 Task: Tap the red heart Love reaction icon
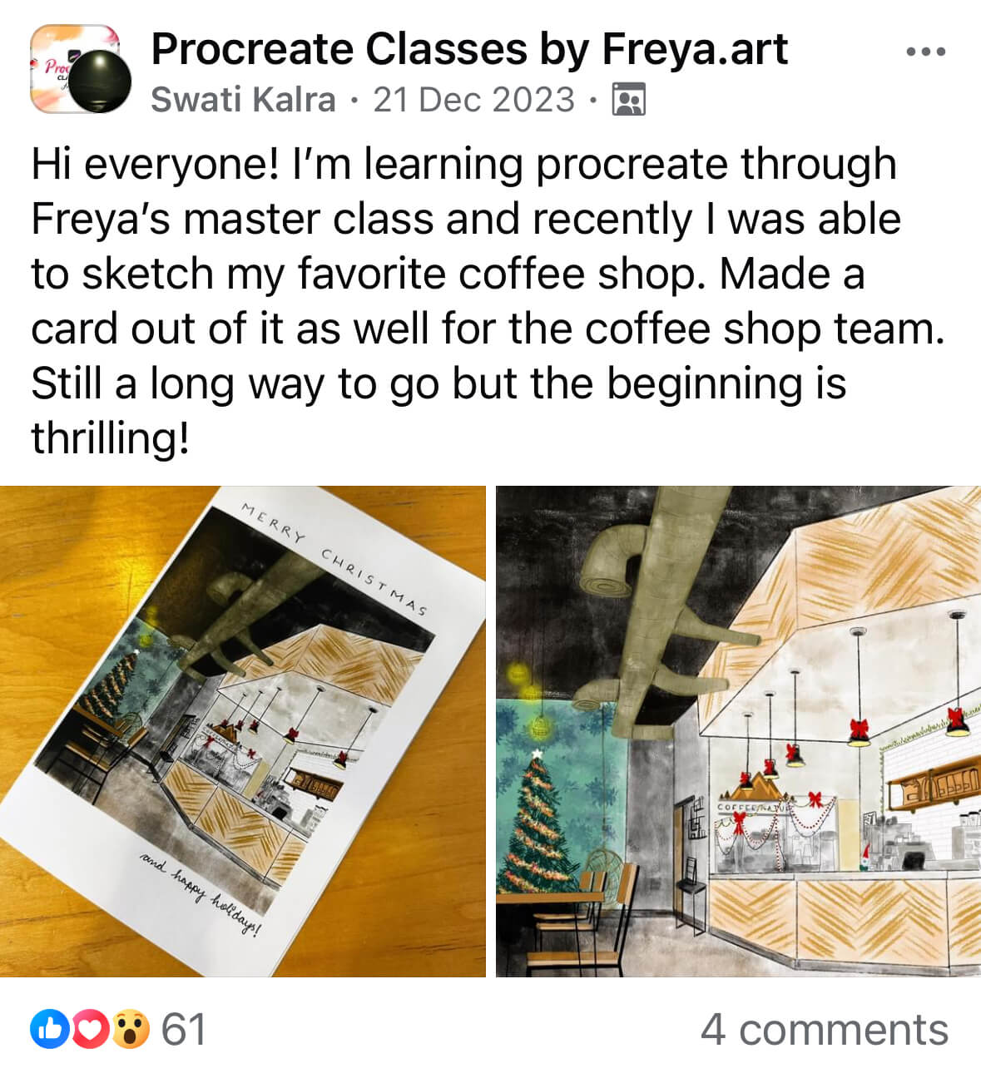tap(90, 1029)
